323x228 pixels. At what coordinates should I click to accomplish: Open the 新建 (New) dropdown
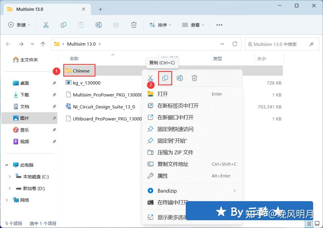click(19, 25)
